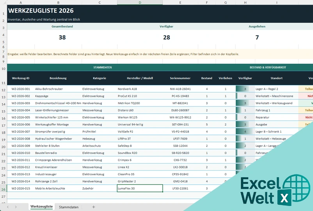313x211 pixels.
Task: Click the Werkzeug-ID column header cell
Action: click(x=21, y=78)
